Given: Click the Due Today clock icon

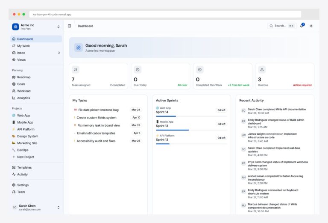Looking at the screenshot, I should [x=138, y=70].
